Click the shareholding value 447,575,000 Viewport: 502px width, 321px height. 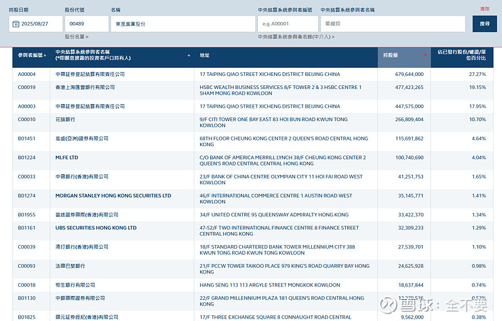click(409, 107)
